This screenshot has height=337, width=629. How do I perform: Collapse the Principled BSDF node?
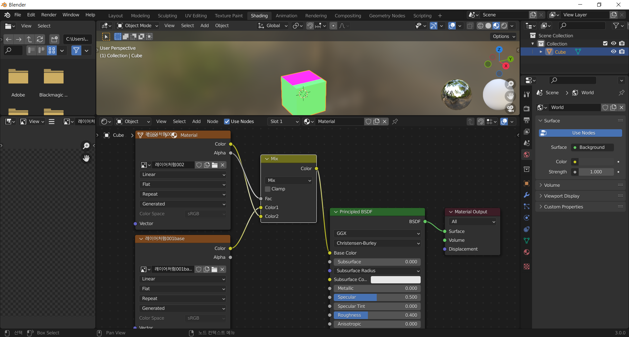(x=336, y=212)
